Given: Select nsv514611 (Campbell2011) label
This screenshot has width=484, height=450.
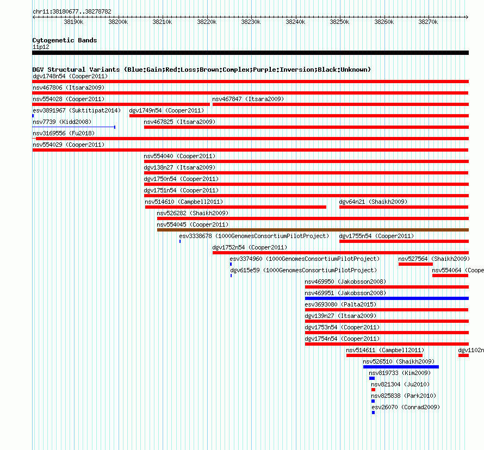Looking at the screenshot, I should (x=385, y=350).
